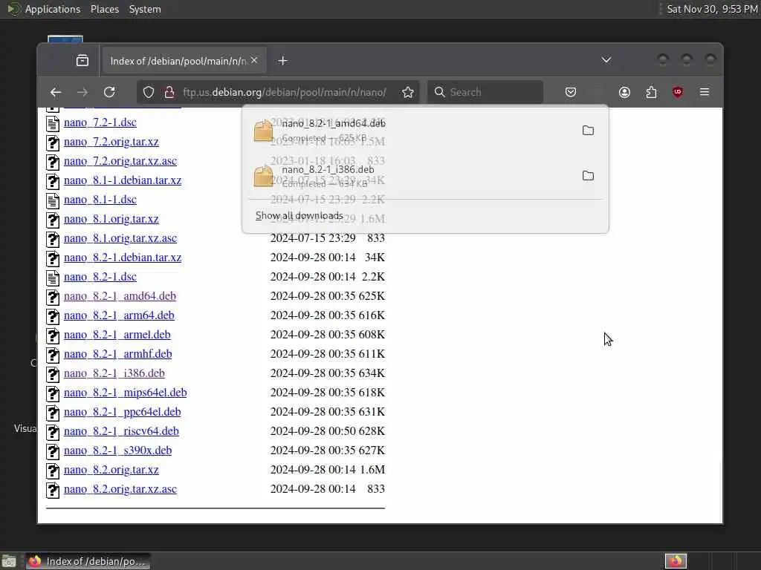761x570 pixels.
Task: Open the nano_7.2-1.dsc link
Action: coord(100,122)
